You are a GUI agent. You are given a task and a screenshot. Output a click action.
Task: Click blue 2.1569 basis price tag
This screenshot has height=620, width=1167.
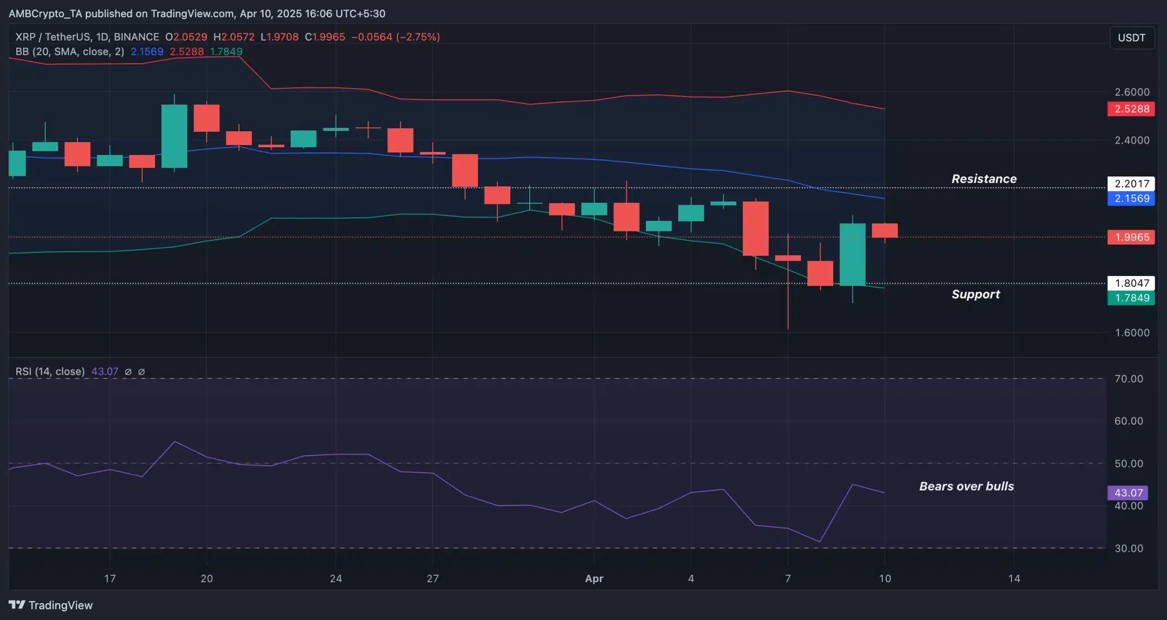[x=1131, y=198]
